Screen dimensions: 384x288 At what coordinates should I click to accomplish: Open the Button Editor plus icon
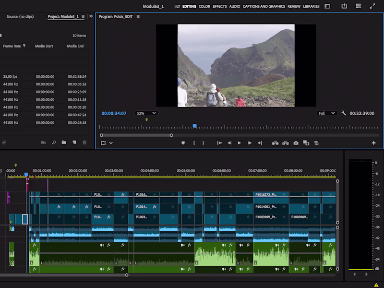[x=373, y=143]
